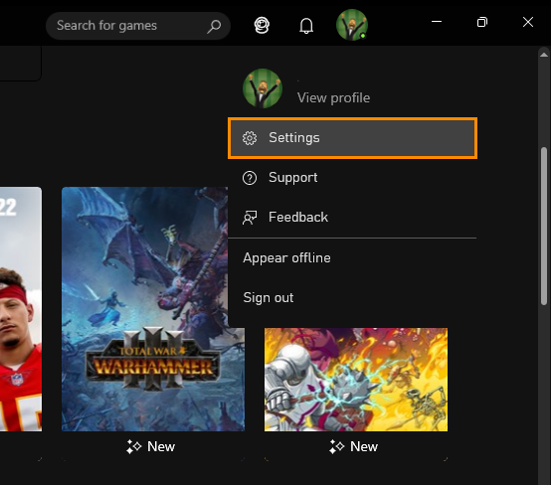Click the large avatar in profile menu
The width and height of the screenshot is (551, 485).
[263, 88]
